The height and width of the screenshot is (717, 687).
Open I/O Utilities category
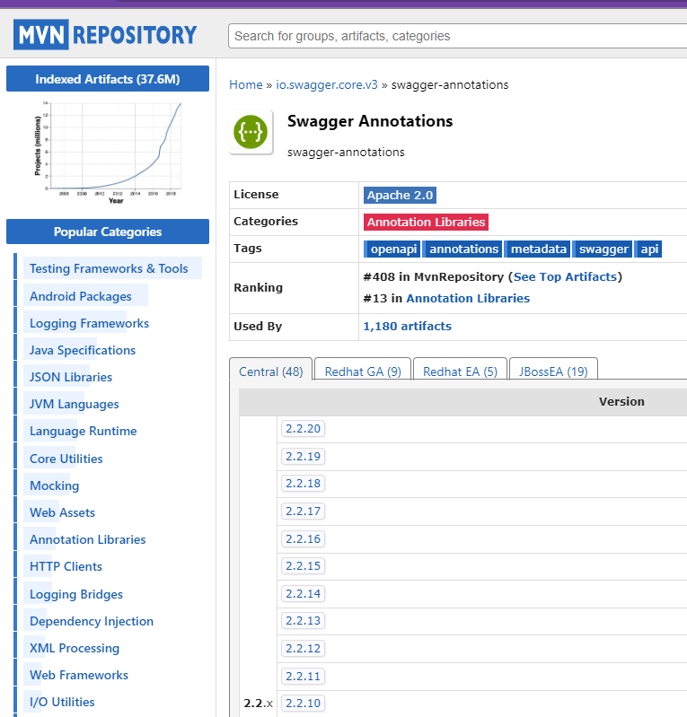(x=62, y=703)
